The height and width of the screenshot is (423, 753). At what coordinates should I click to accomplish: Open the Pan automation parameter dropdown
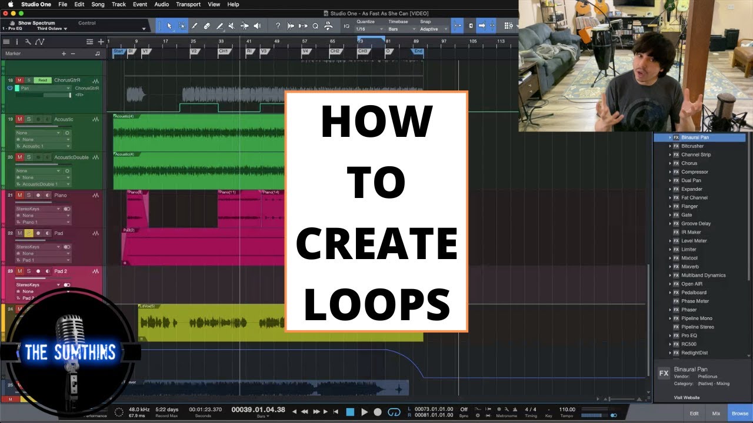45,88
